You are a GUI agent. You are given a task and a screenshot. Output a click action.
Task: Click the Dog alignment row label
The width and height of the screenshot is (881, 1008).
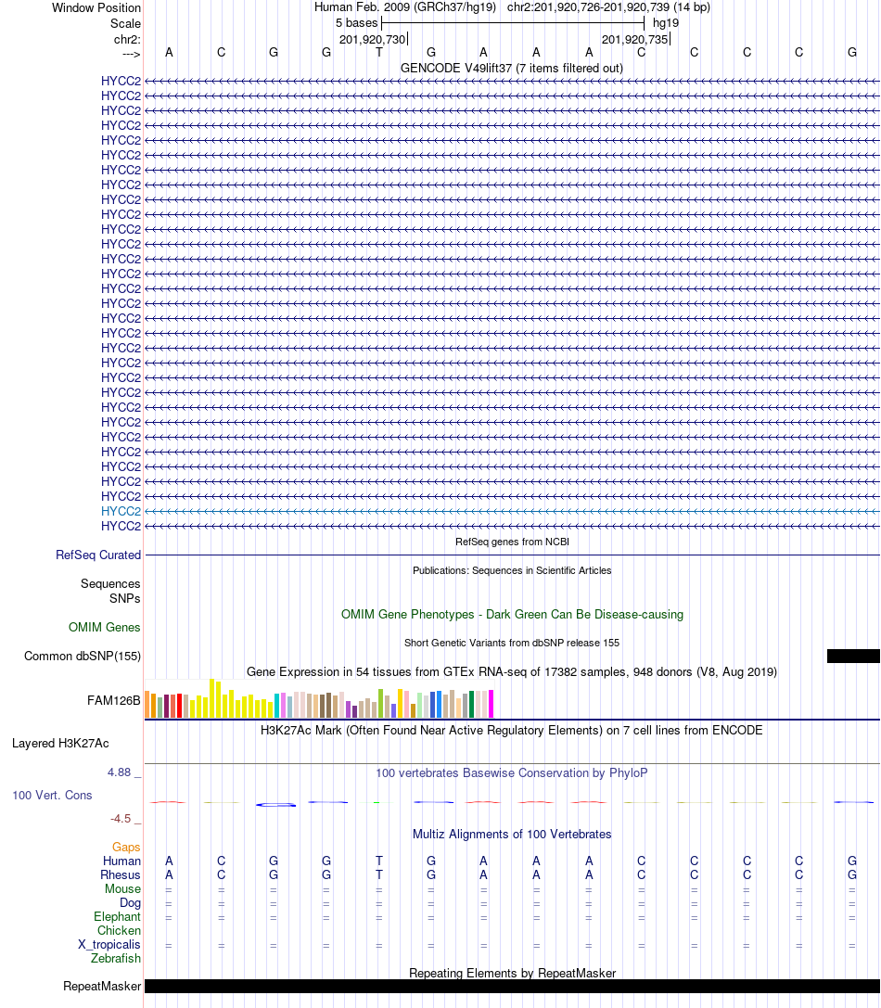click(x=130, y=903)
